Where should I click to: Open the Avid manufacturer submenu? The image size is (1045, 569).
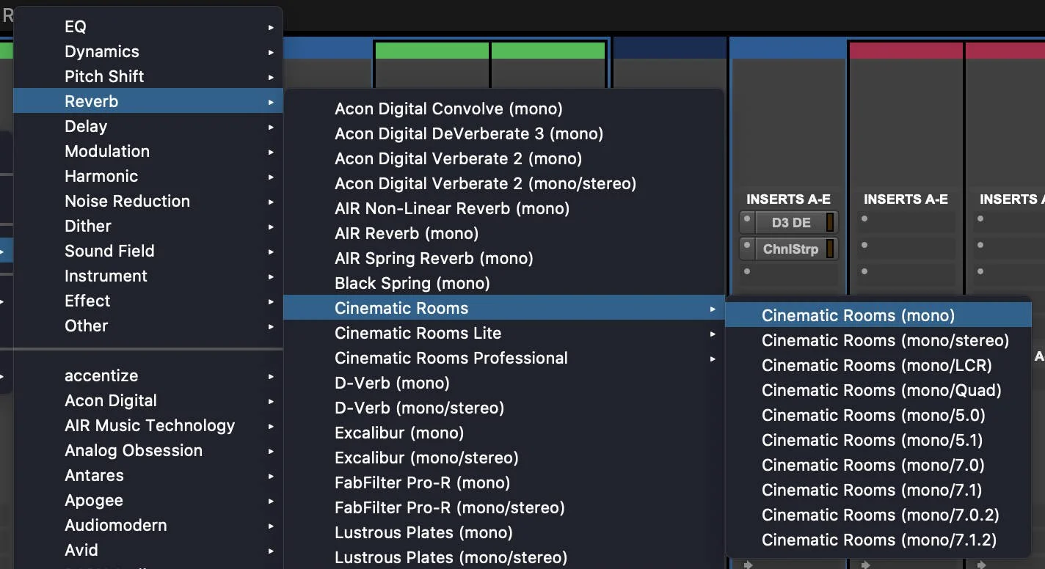coord(148,550)
